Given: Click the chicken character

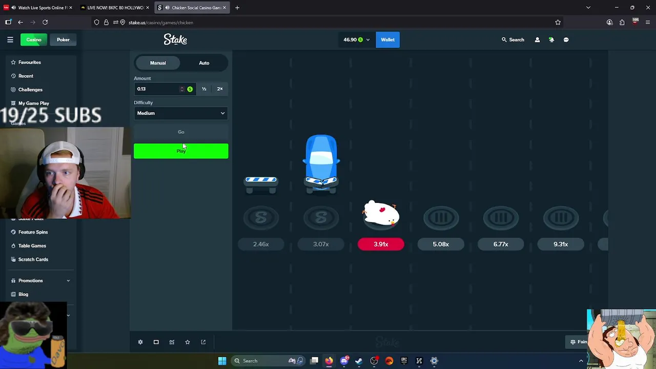Looking at the screenshot, I should (x=381, y=213).
